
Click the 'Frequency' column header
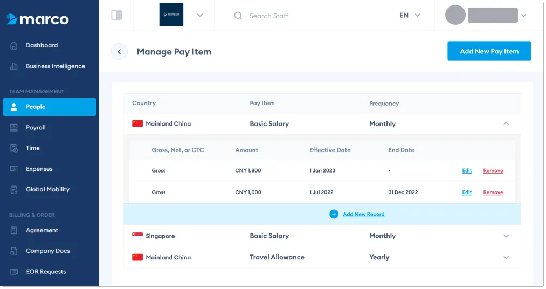(x=384, y=104)
